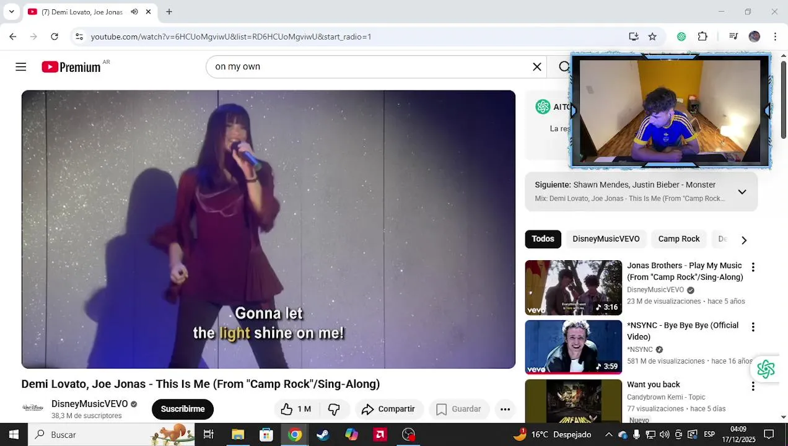The height and width of the screenshot is (446, 788).
Task: Open Want you back video title
Action: (654, 385)
